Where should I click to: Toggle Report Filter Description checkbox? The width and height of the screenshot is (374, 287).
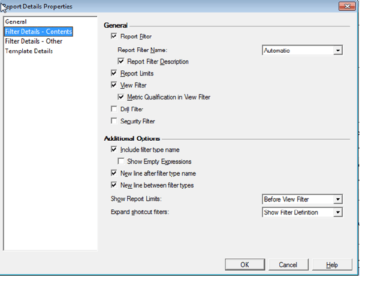coord(122,61)
